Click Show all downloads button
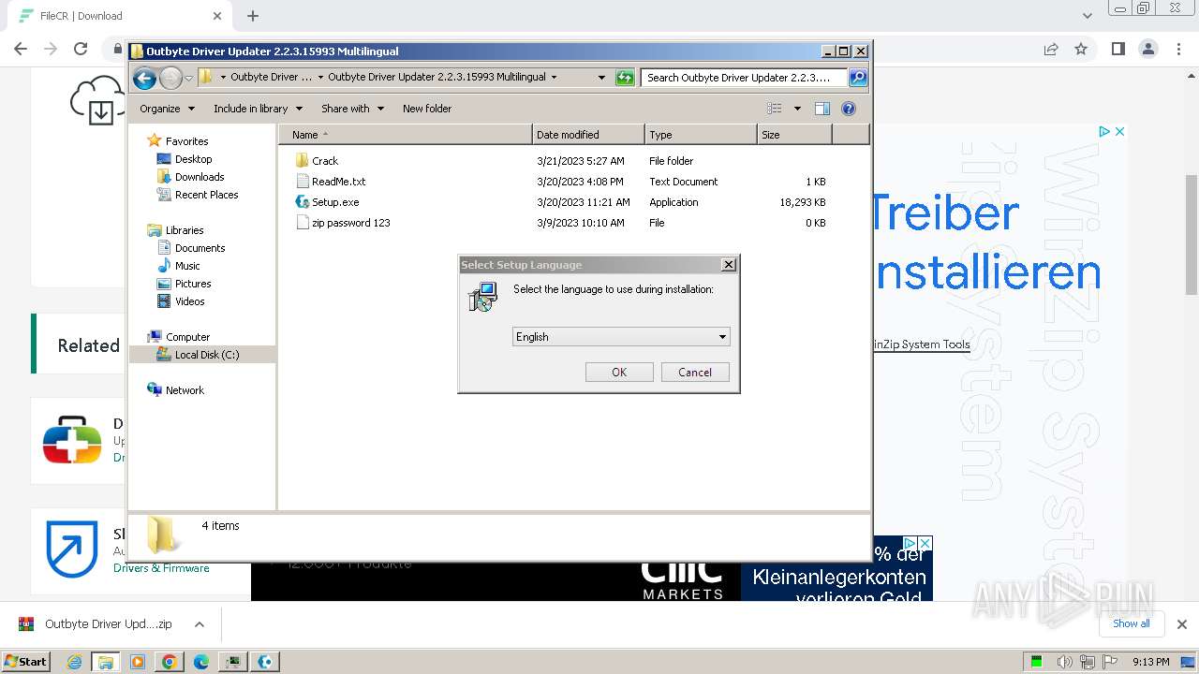 click(x=1132, y=623)
